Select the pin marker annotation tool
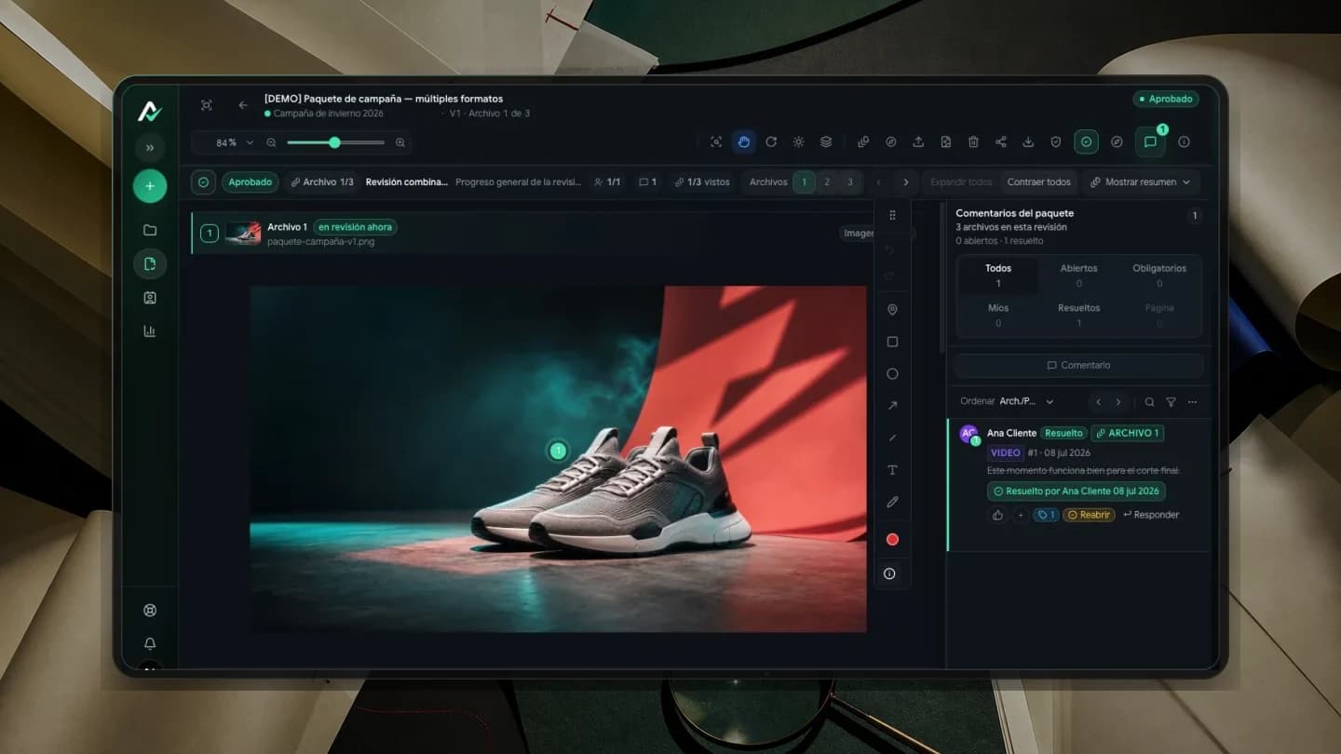 tap(892, 310)
